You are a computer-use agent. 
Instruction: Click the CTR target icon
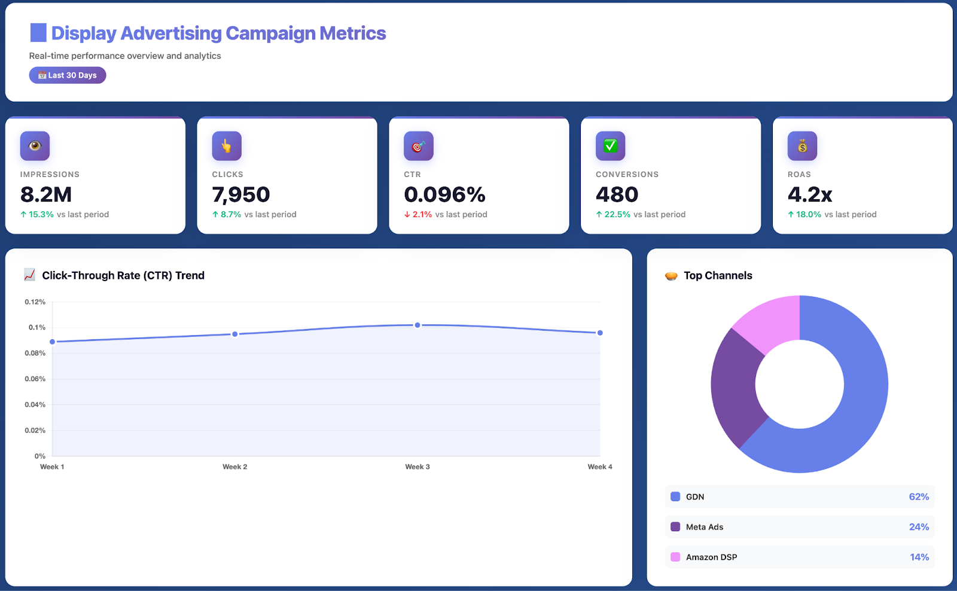[419, 145]
